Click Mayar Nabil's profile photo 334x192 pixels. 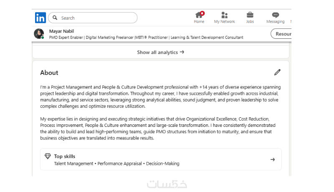(39, 34)
